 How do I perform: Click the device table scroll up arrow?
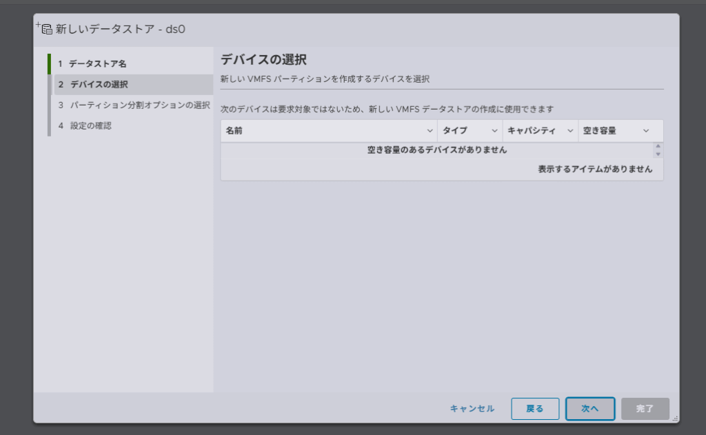[658, 146]
